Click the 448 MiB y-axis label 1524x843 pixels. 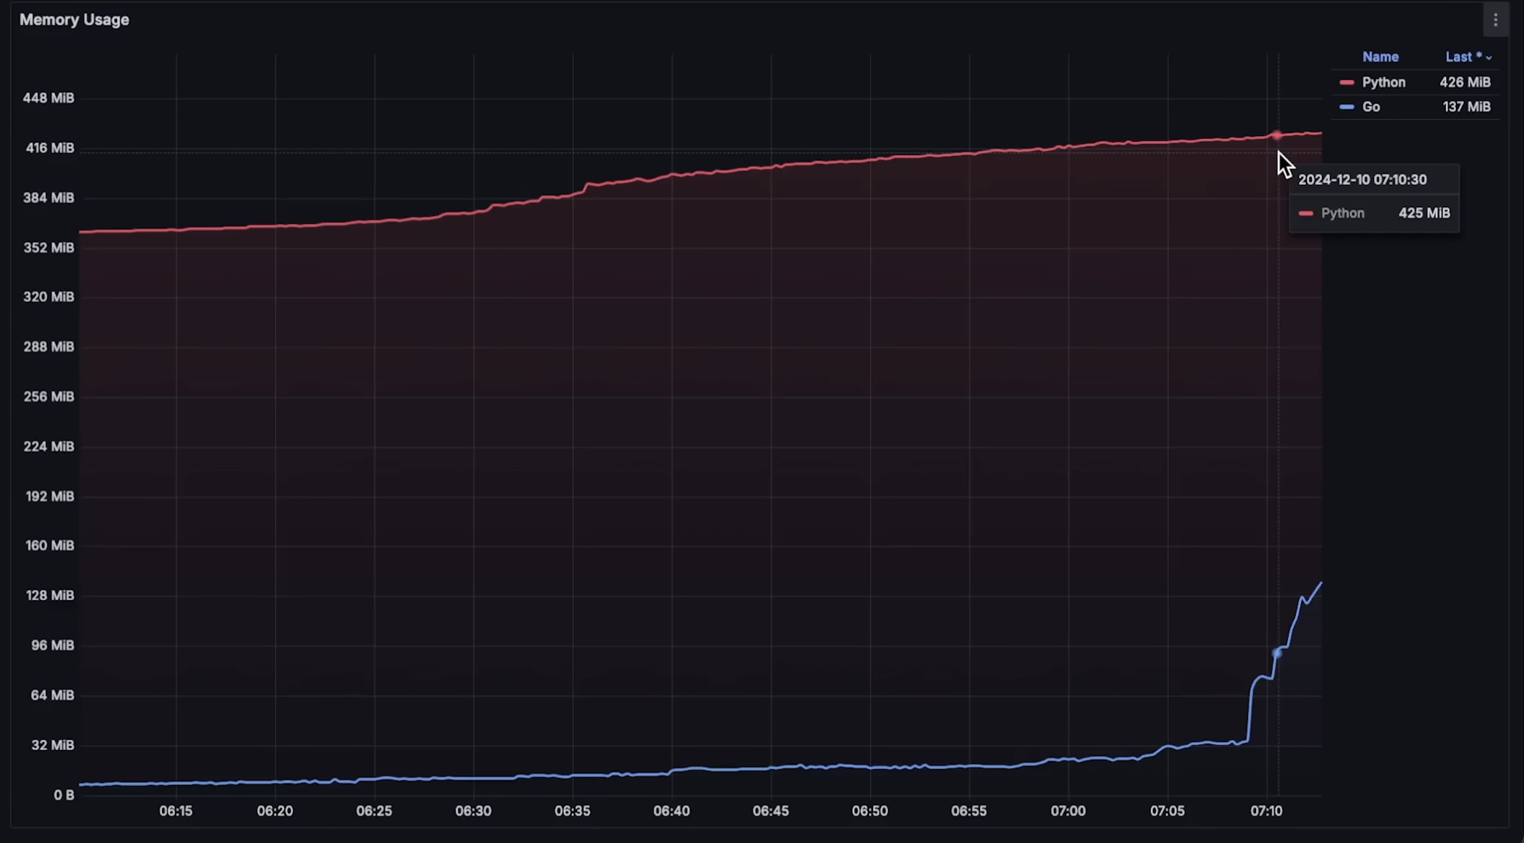click(x=48, y=98)
